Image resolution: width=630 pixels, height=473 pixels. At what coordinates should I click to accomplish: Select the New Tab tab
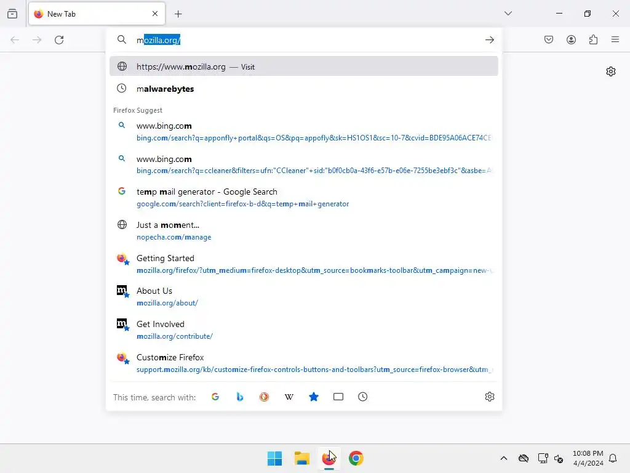97,14
